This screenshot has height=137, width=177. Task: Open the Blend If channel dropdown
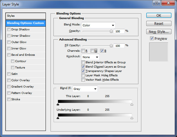tap(85, 89)
